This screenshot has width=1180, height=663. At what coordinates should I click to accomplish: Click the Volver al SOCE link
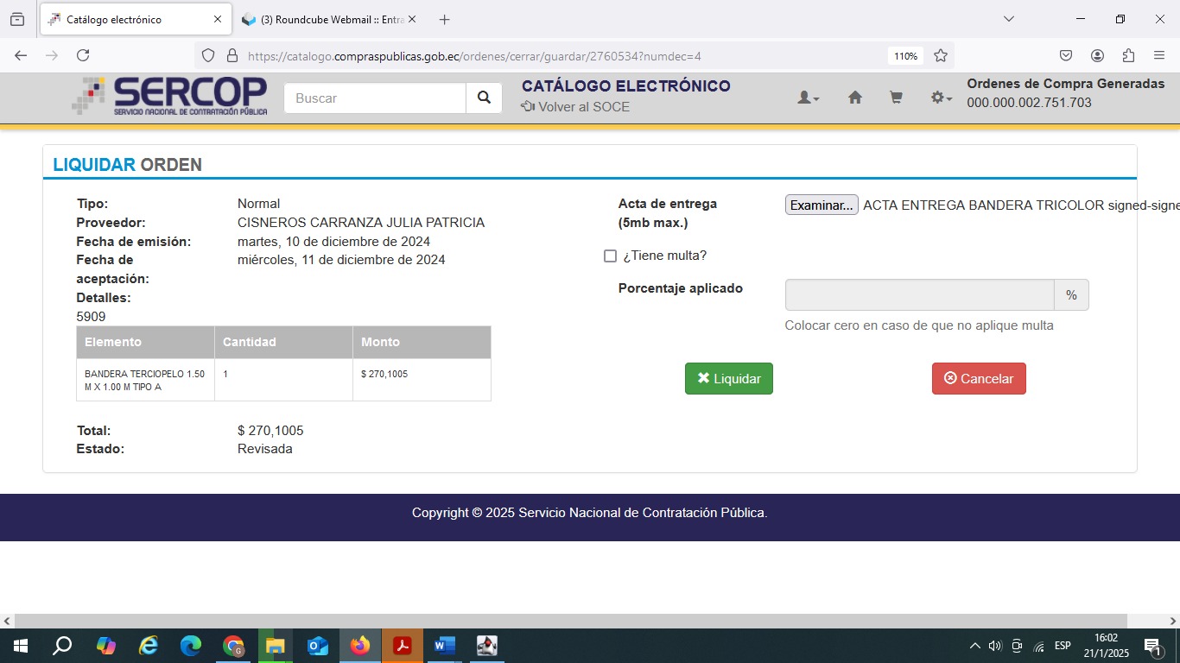point(575,107)
